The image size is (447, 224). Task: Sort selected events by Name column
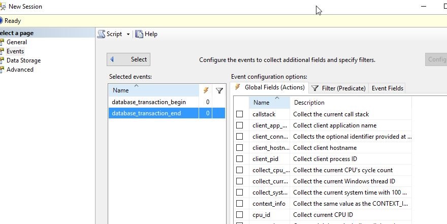[152, 90]
